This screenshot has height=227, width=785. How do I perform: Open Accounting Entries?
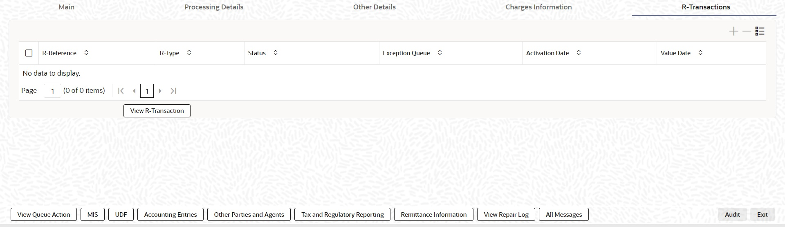(170, 214)
